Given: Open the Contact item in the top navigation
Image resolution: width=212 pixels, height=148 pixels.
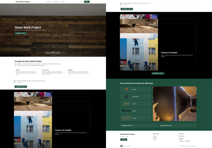Looking at the screenshot, I should pos(63,2).
